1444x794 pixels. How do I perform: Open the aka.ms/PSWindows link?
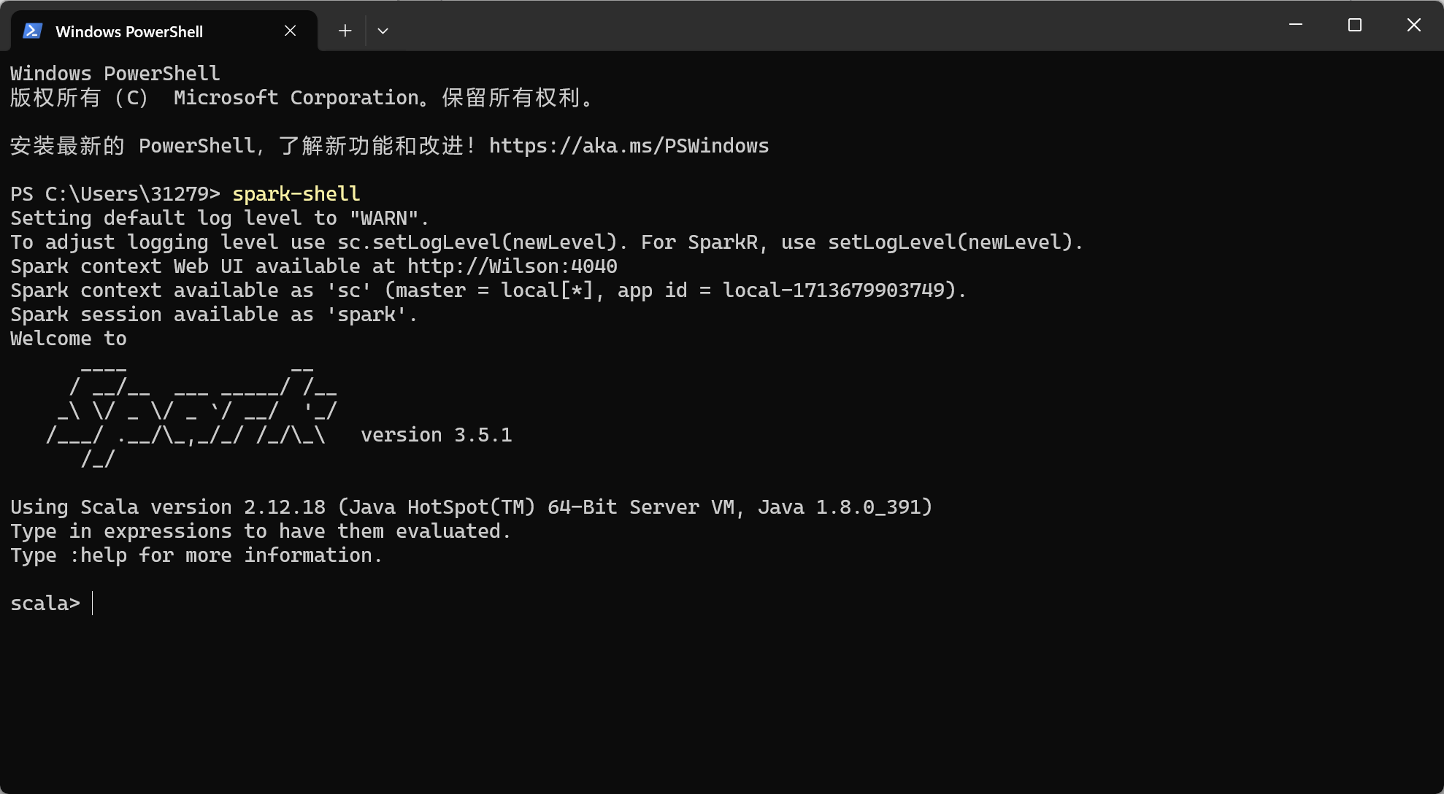pyautogui.click(x=629, y=146)
